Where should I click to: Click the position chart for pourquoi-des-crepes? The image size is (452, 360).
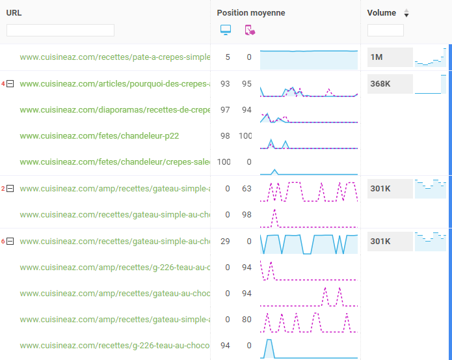pyautogui.click(x=309, y=91)
